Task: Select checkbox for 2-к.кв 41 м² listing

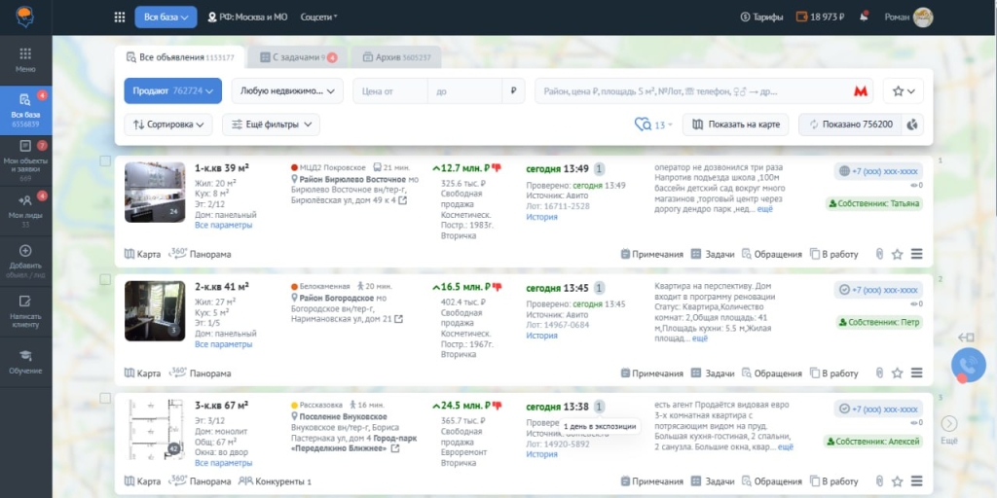Action: [x=105, y=279]
